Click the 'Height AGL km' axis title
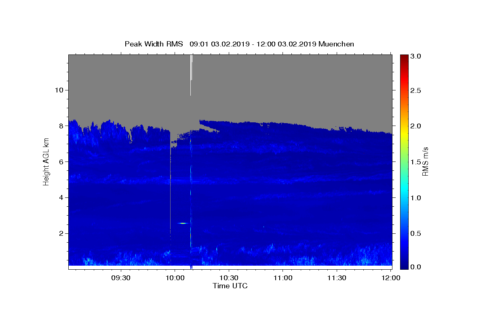The image size is (485, 323). coord(46,162)
